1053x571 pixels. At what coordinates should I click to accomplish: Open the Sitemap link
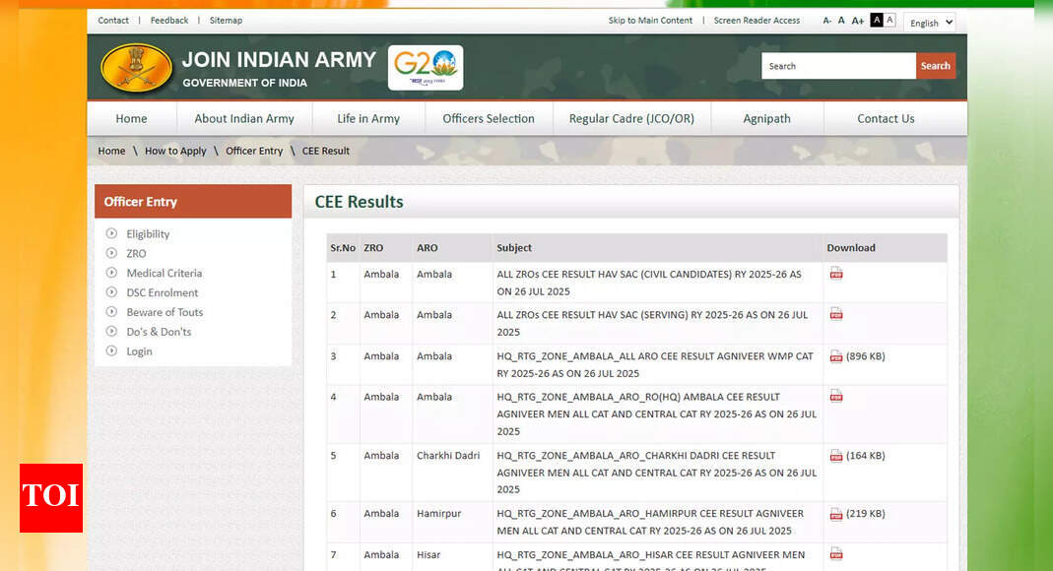click(x=226, y=20)
